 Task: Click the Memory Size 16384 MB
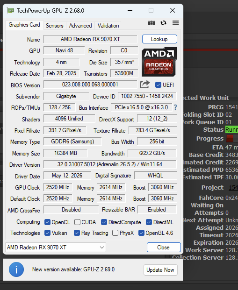coord(65,153)
